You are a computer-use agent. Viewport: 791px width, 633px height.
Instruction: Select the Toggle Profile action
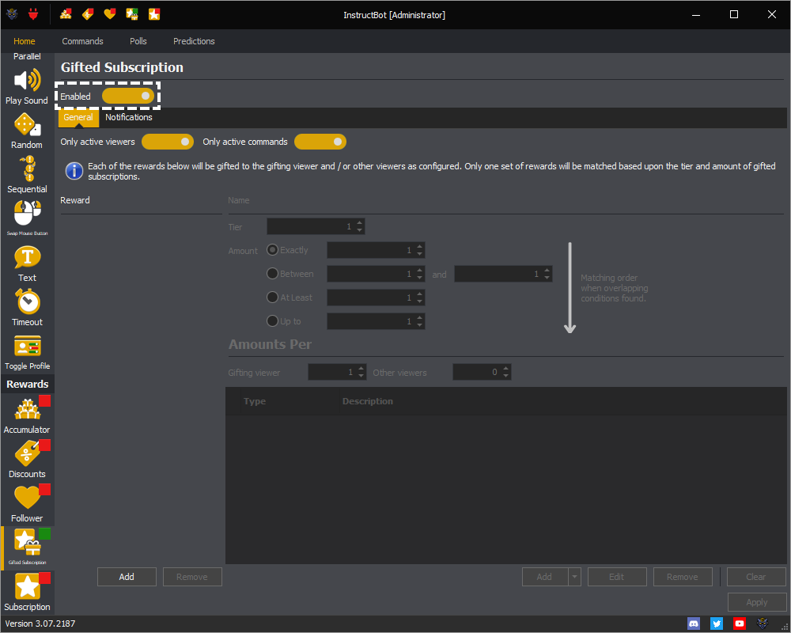tap(27, 352)
